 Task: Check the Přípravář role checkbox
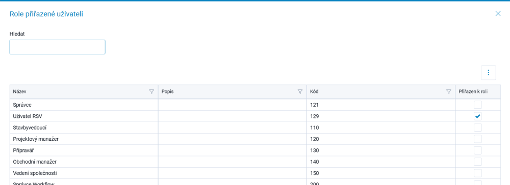[477, 150]
